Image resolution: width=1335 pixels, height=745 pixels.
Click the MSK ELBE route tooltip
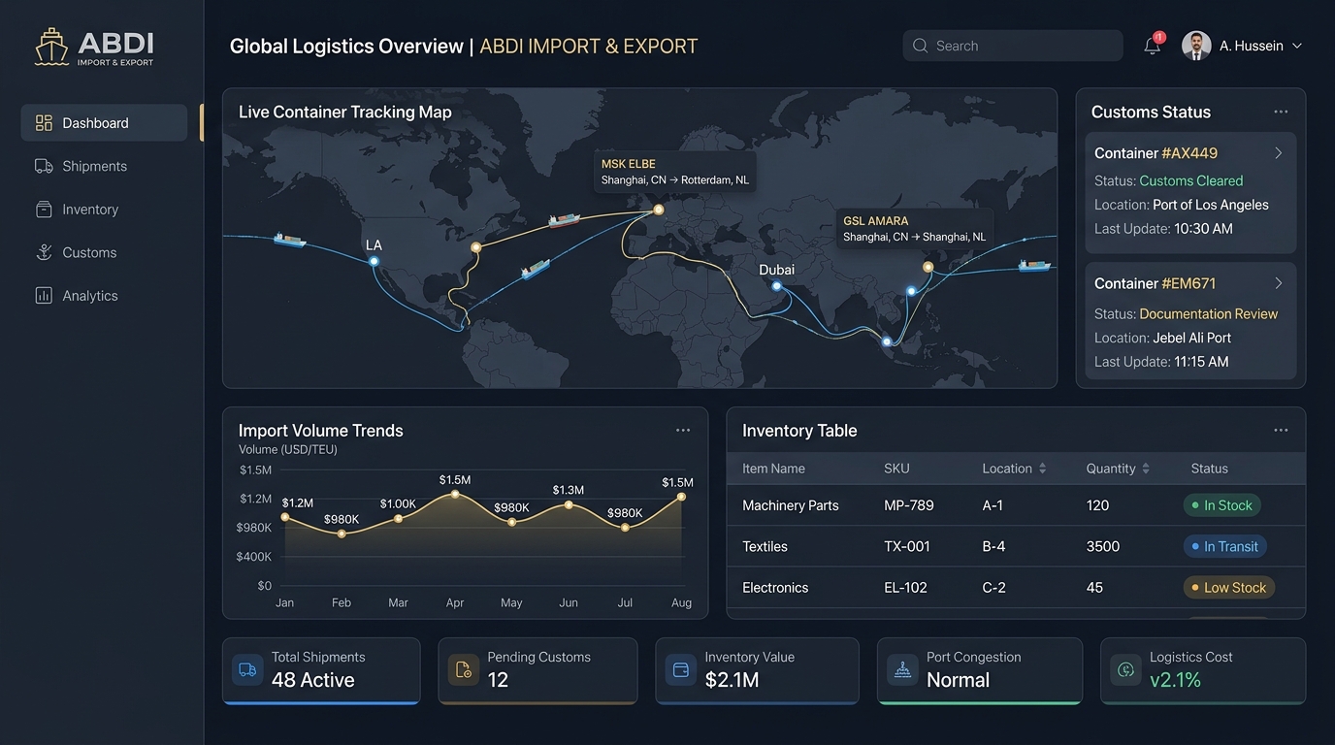point(674,172)
